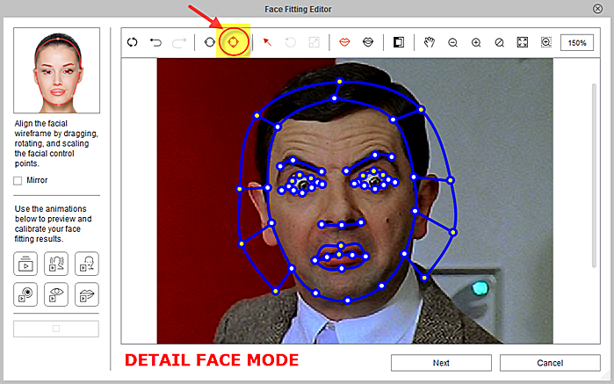Tick the Mirror checkbox
Screen dimensions: 614x384
[18, 181]
